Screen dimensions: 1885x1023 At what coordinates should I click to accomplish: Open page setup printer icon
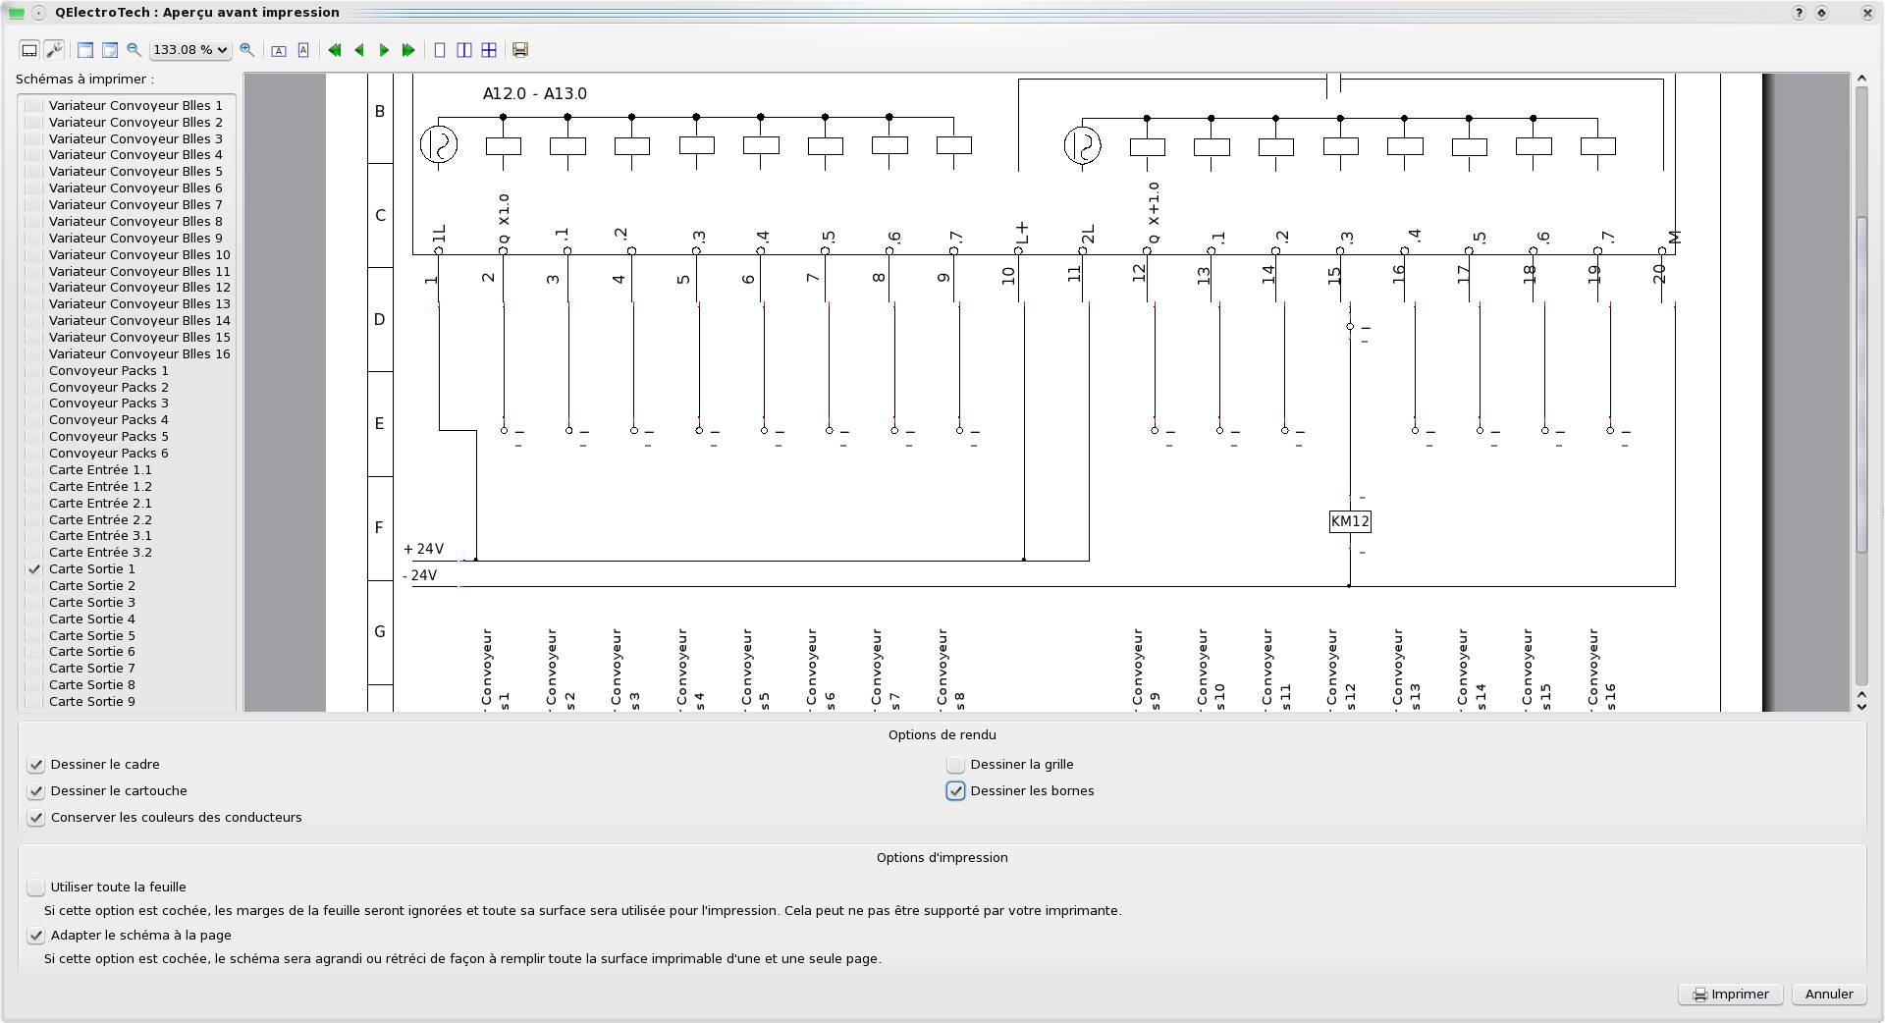(x=520, y=50)
